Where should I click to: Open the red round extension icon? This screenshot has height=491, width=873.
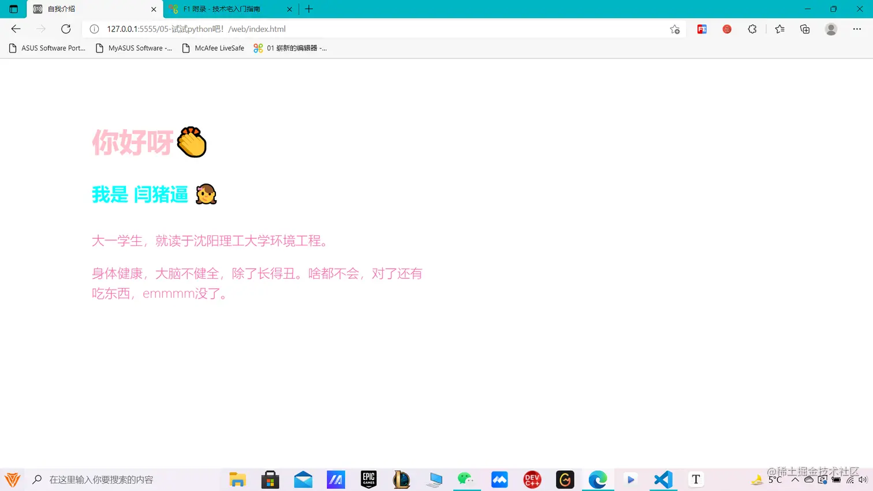[727, 29]
